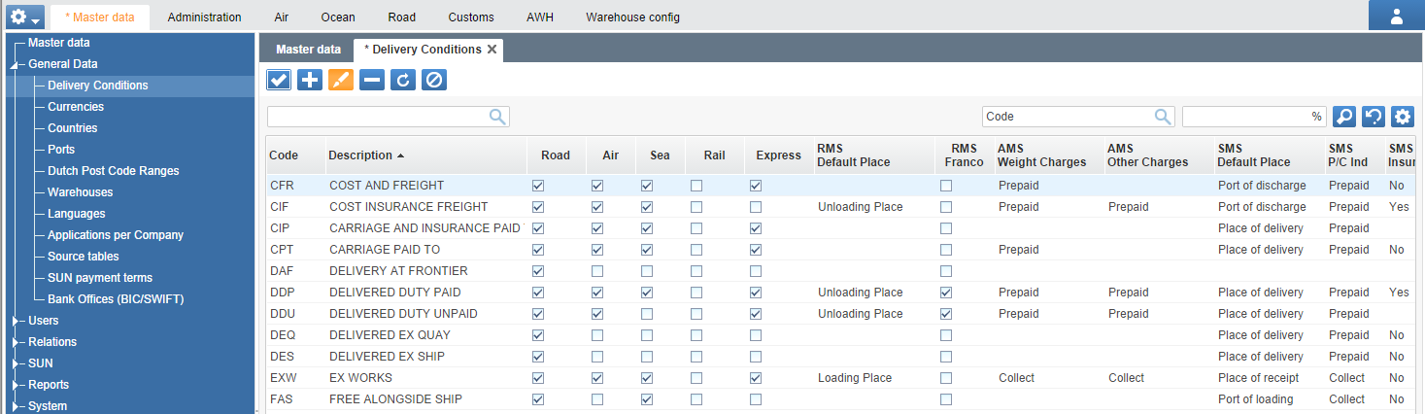The image size is (1425, 414).
Task: Switch to the Customs menu tab
Action: [x=471, y=17]
